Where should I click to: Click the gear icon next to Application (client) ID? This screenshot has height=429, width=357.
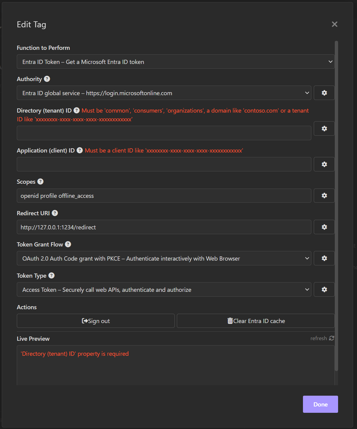pos(324,164)
